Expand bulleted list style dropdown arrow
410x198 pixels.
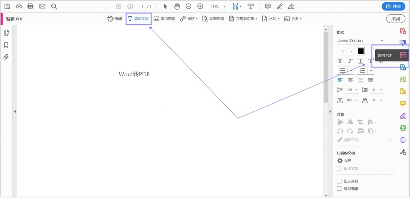(352, 70)
